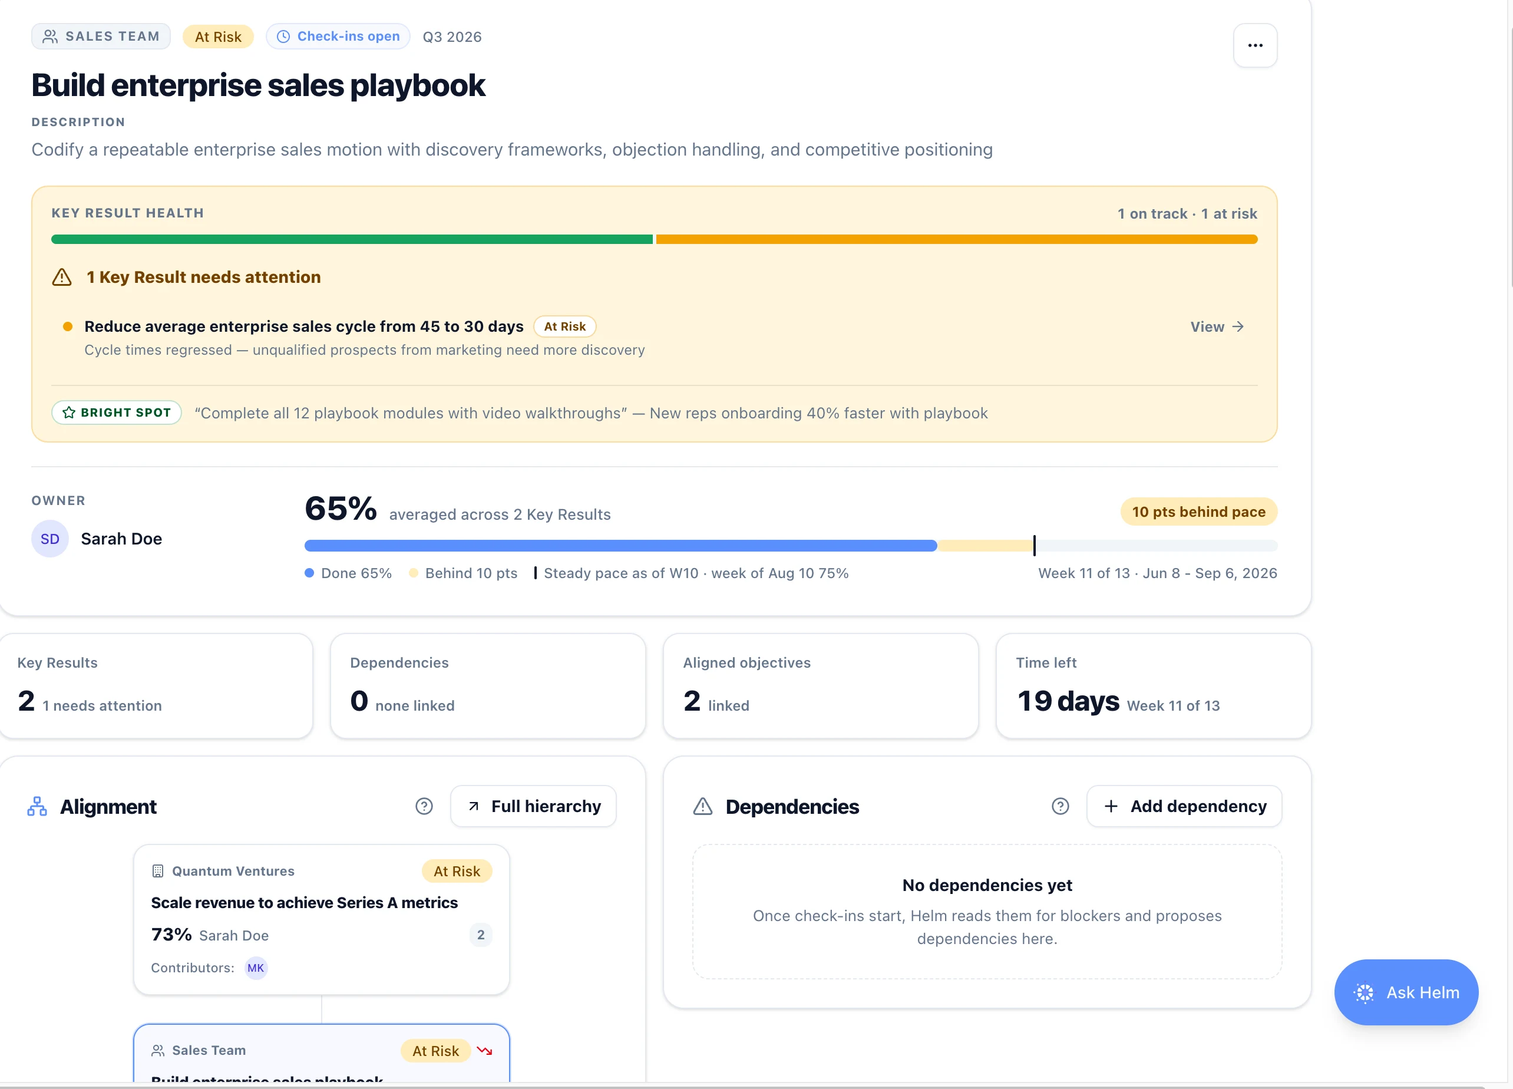Click the Check-ins open badge
Screen dimensions: 1513x1089
[x=338, y=37]
